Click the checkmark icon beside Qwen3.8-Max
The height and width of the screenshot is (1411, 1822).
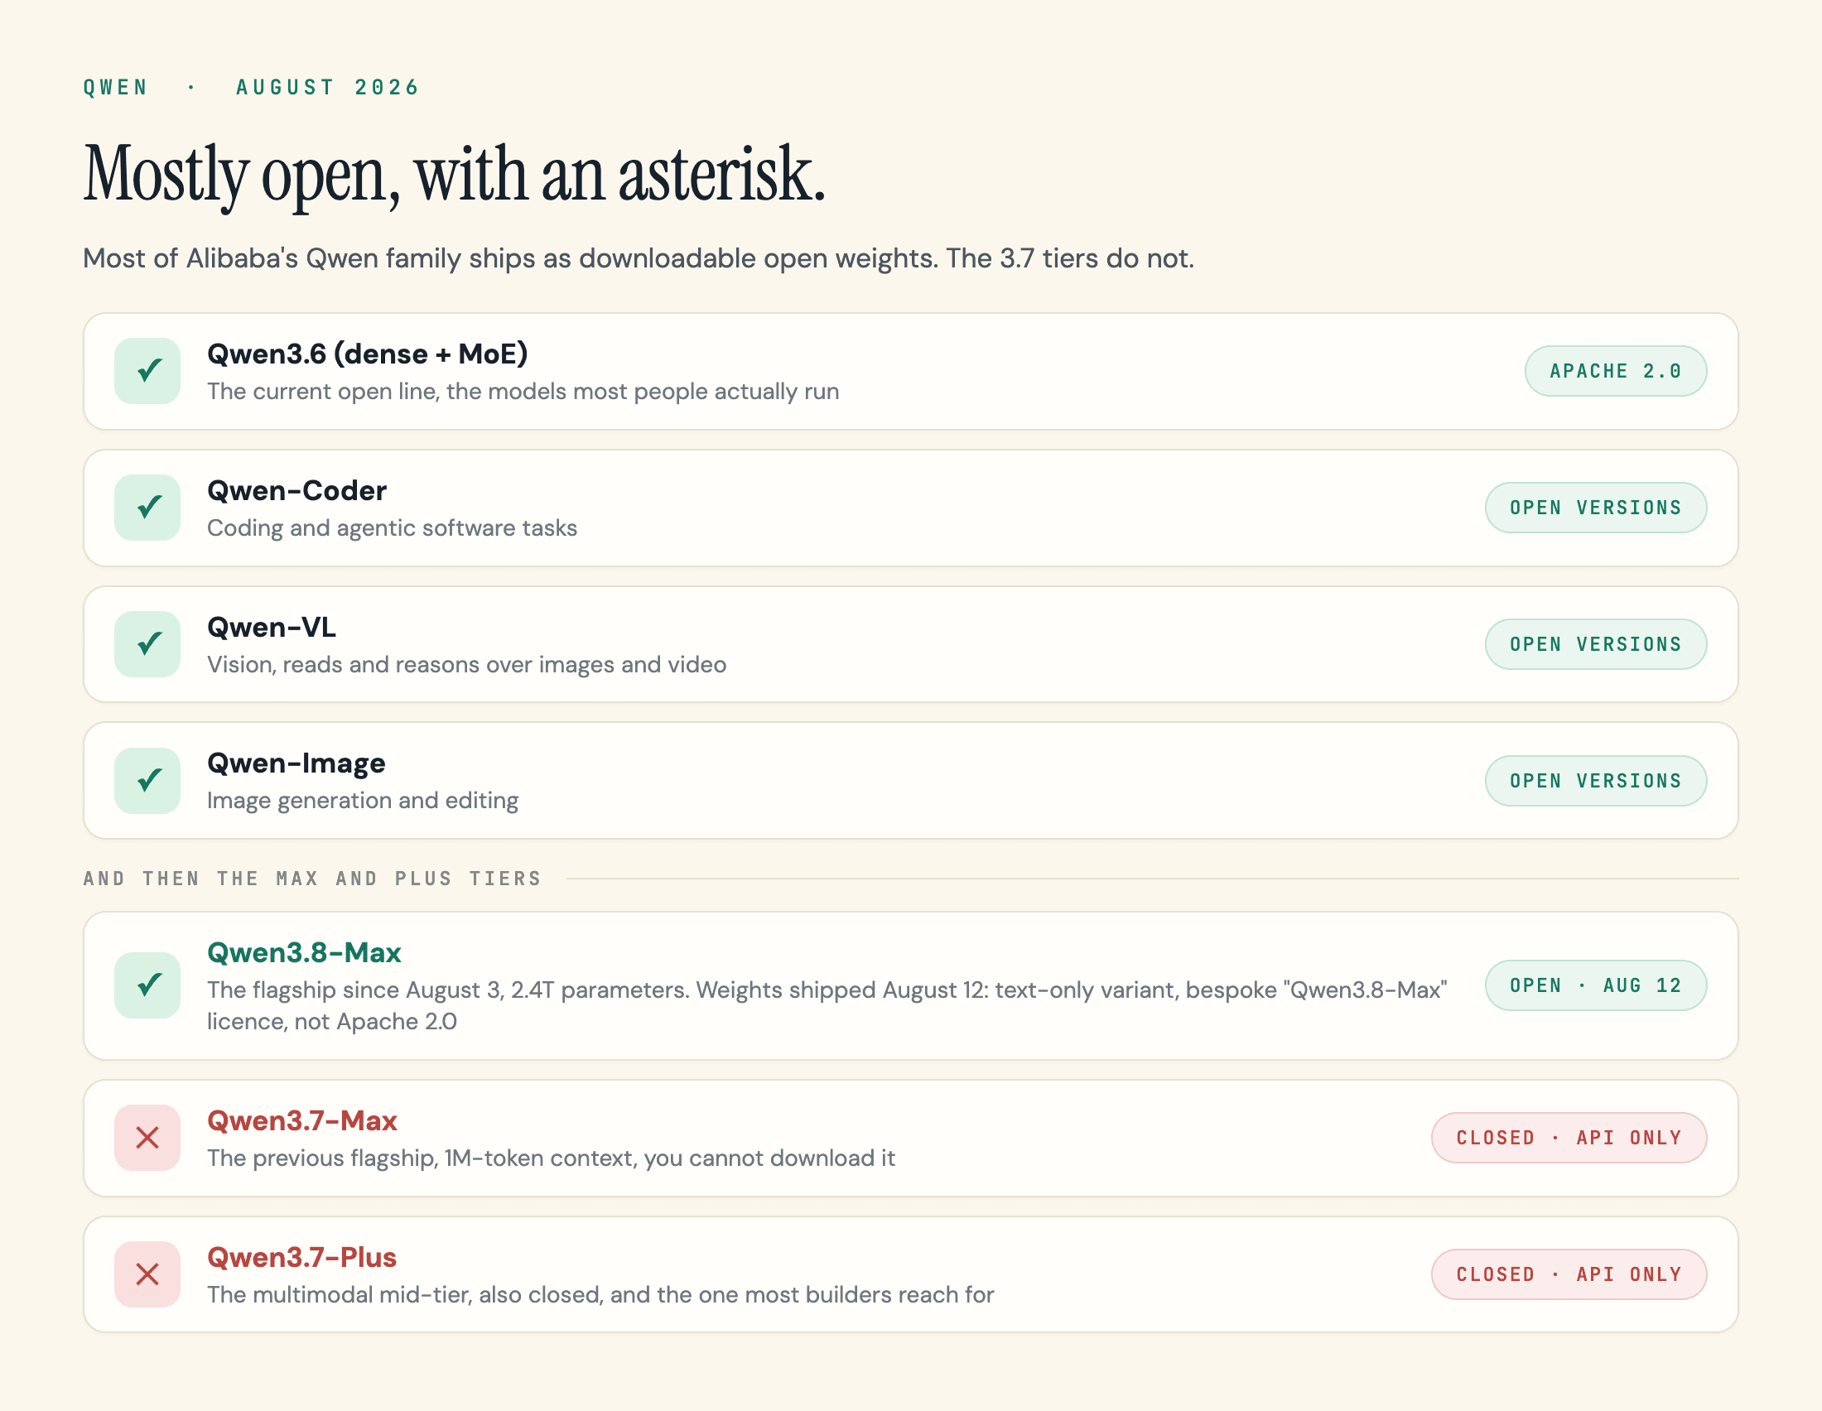coord(147,985)
